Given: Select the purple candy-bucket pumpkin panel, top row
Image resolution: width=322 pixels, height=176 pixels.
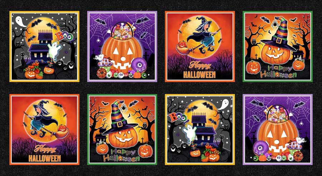Looking at the screenshot, I should [x=122, y=47].
